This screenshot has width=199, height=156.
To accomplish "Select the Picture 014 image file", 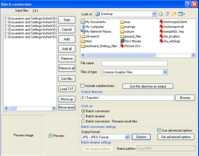I will pos(130,46).
